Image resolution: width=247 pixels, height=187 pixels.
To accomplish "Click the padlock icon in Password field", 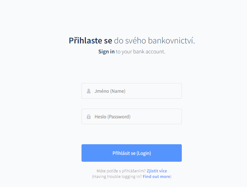I will pos(89,117).
